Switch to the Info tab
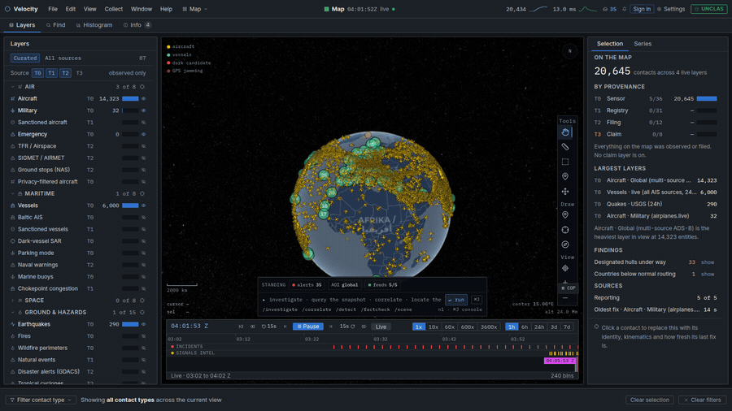 (x=137, y=25)
